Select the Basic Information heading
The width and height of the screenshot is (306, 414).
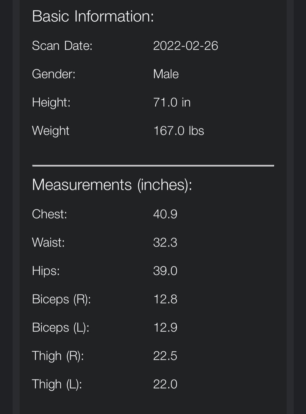tap(93, 16)
